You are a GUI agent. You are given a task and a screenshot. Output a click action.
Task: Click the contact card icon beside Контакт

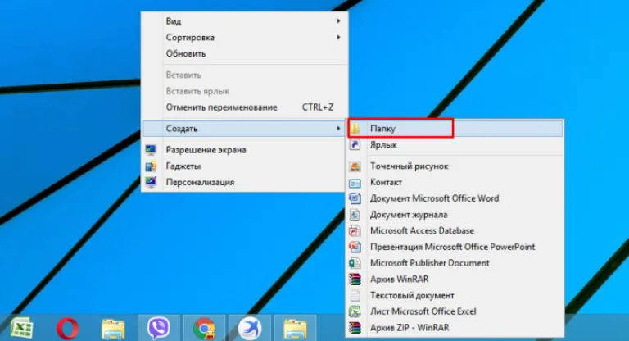pyautogui.click(x=355, y=183)
